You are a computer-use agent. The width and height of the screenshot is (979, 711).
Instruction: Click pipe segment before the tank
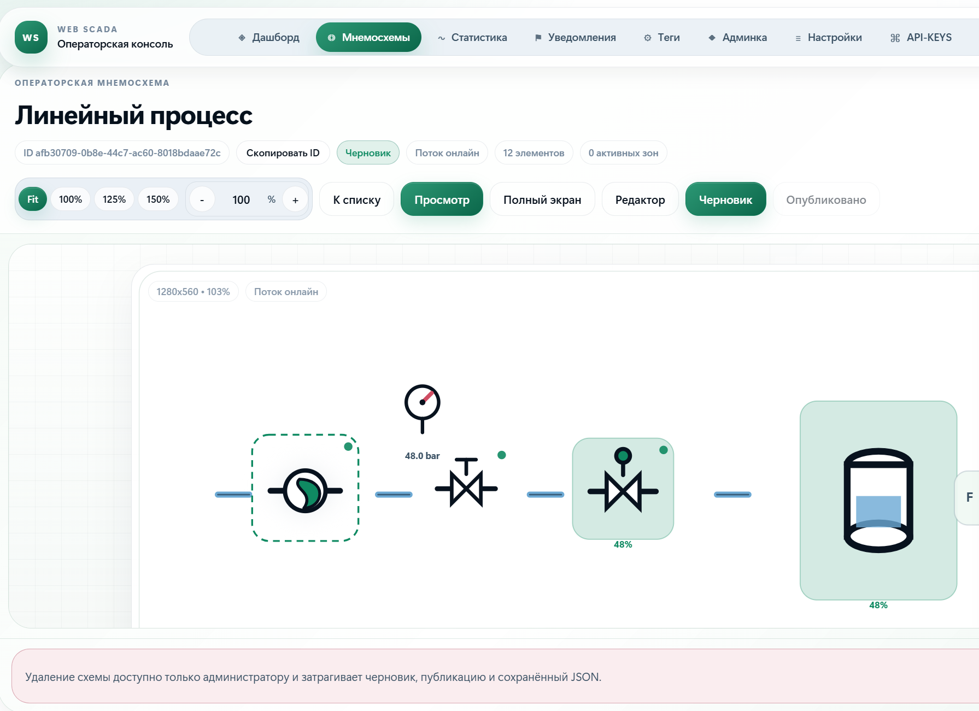[732, 495]
